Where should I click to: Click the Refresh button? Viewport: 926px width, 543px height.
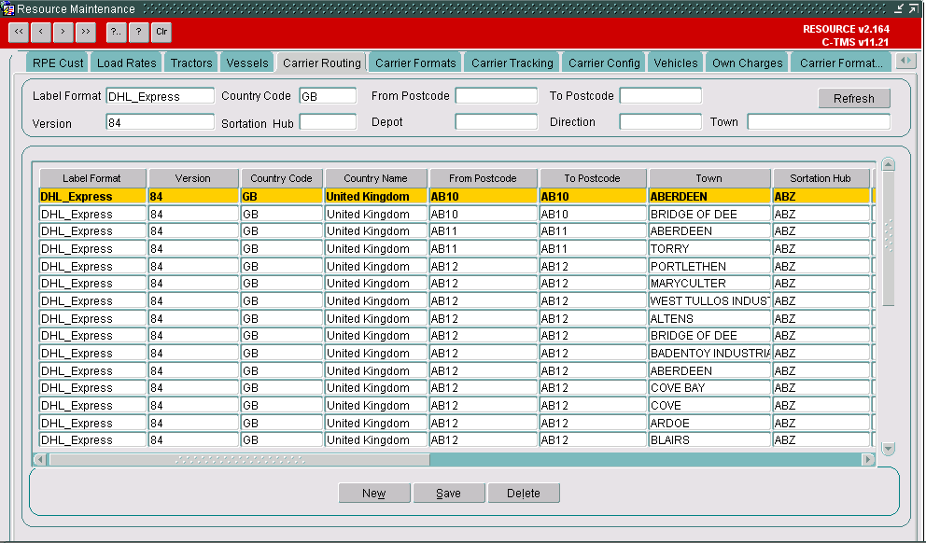tap(854, 99)
